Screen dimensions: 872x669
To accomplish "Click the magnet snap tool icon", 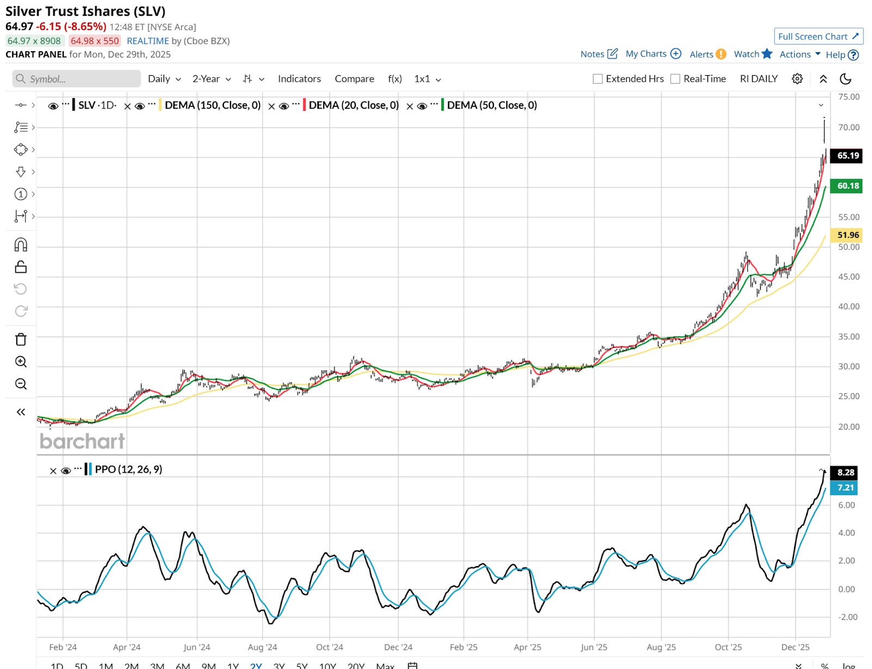I will point(21,245).
